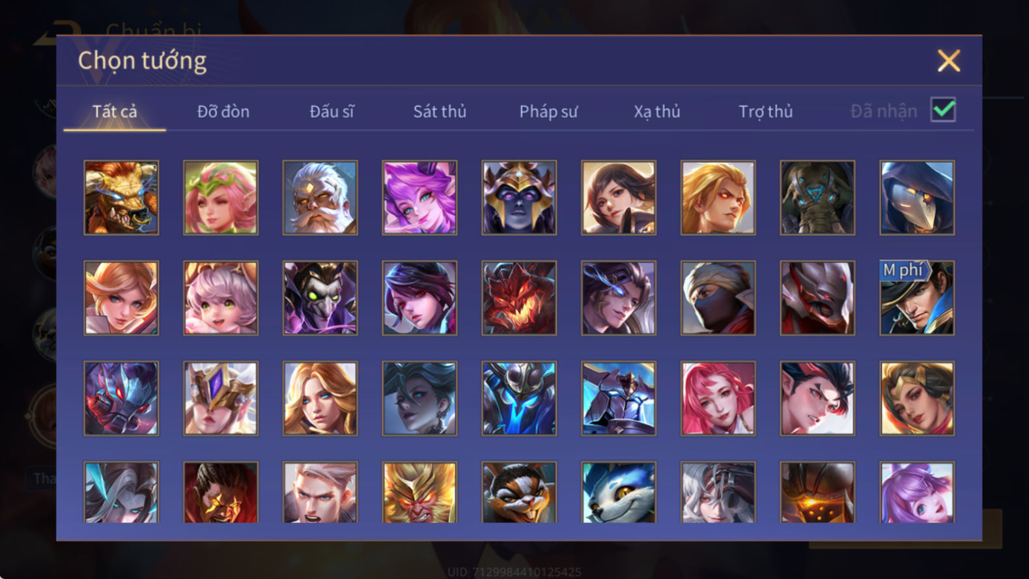Select the elephant hero with blue triangle
1029x579 pixels.
point(817,198)
